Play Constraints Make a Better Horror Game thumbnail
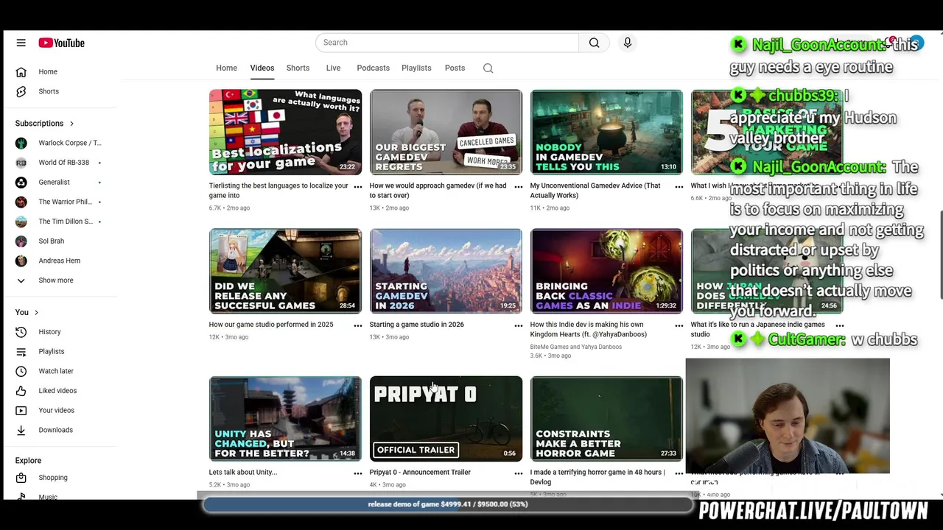The width and height of the screenshot is (943, 530). 606,419
